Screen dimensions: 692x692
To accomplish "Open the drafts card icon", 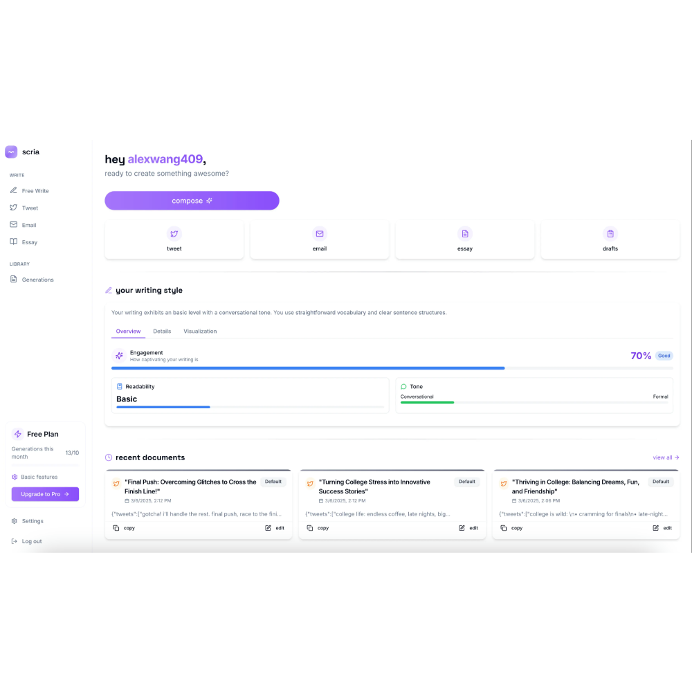I will [610, 234].
